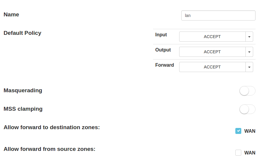Click the WAN label for destination zones
This screenshot has width=260, height=161.
250,131
